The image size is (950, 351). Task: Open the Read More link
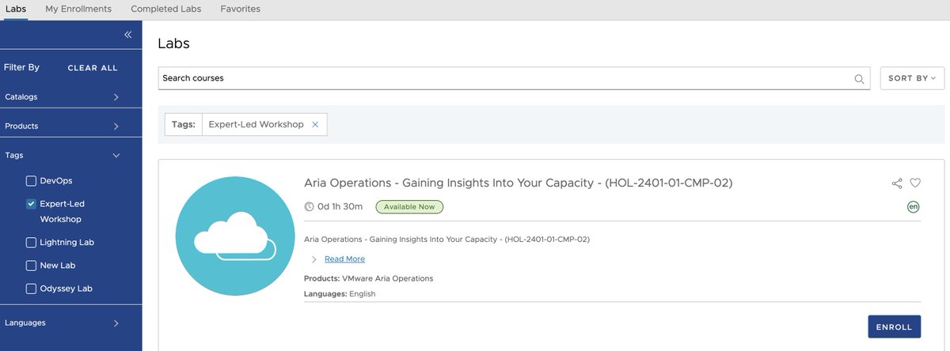point(344,259)
